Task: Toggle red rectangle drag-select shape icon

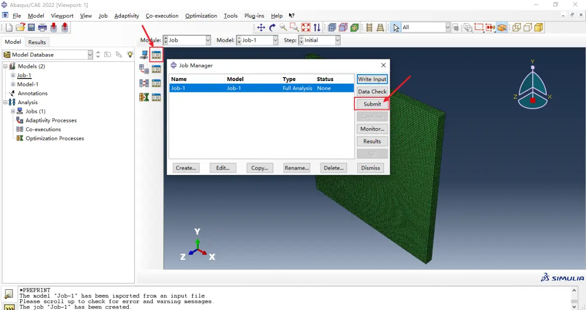Action: (x=479, y=27)
